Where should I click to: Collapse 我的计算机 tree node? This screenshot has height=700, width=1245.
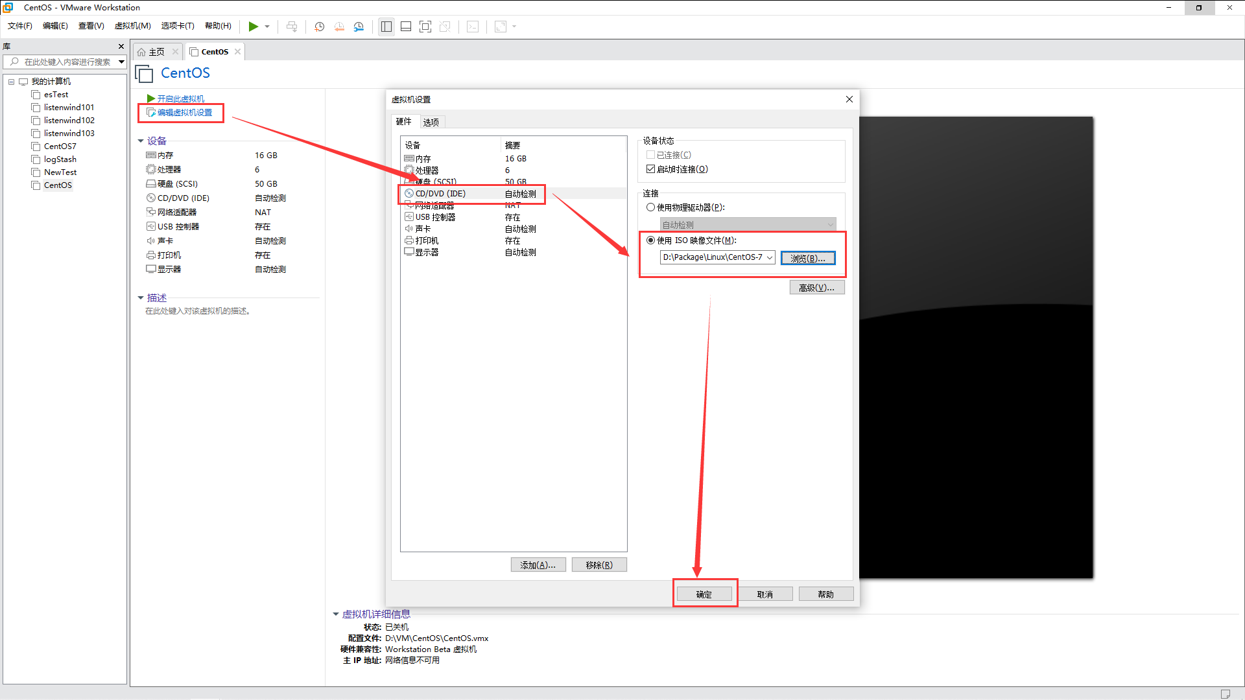point(11,82)
